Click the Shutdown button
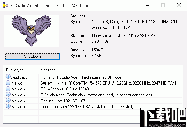This screenshot has width=187, height=127. pos(32,56)
